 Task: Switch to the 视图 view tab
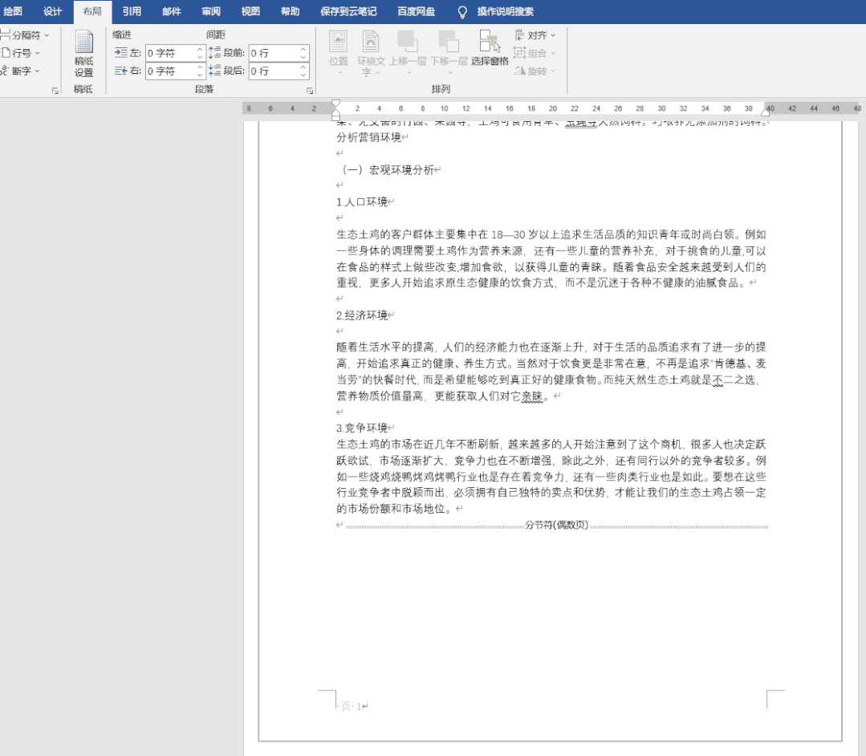point(250,11)
